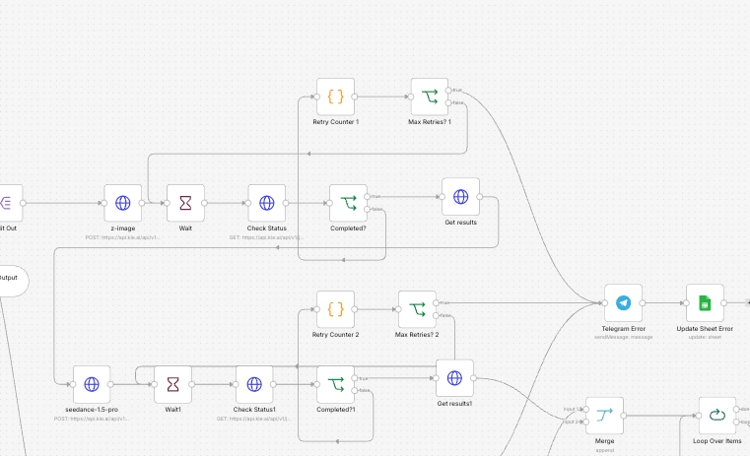Select the Retry Counter 2 code node
The image size is (750, 456).
point(335,309)
